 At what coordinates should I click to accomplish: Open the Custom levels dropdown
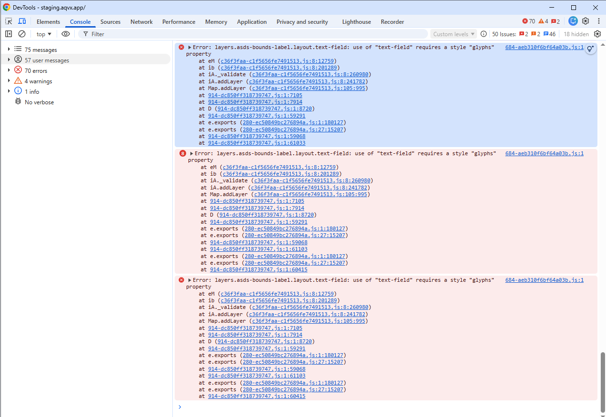pos(454,34)
